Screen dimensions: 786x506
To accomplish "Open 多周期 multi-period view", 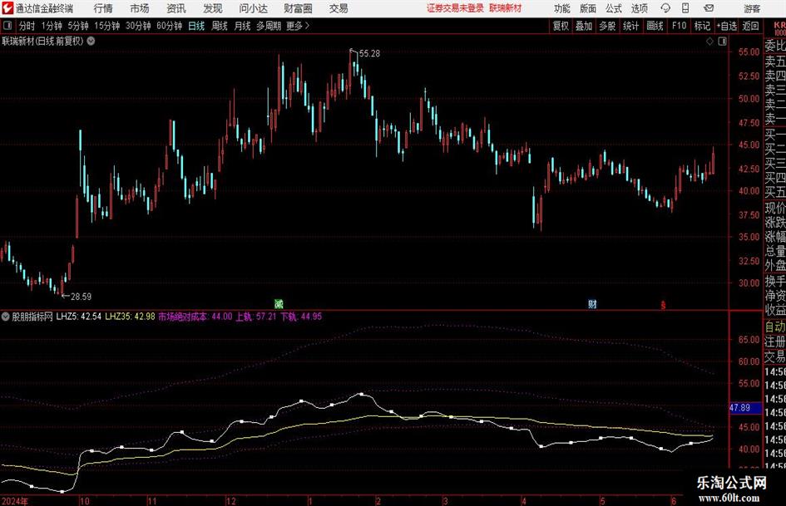I will tap(269, 26).
